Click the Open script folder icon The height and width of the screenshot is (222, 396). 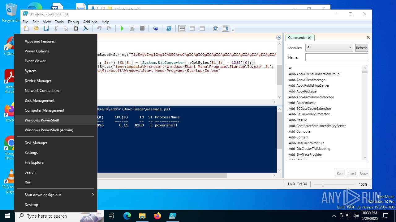point(36,29)
